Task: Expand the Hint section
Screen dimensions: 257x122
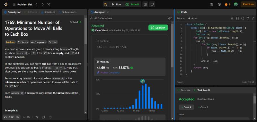Action: [53, 42]
